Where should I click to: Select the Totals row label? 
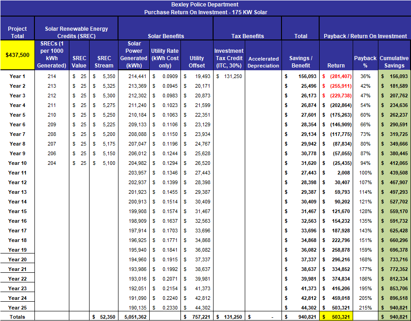pyautogui.click(x=17, y=317)
